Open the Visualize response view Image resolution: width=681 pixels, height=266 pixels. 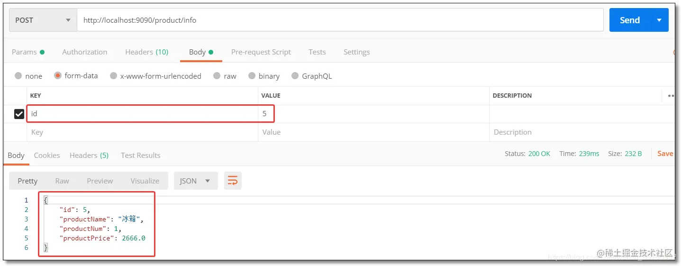(145, 181)
